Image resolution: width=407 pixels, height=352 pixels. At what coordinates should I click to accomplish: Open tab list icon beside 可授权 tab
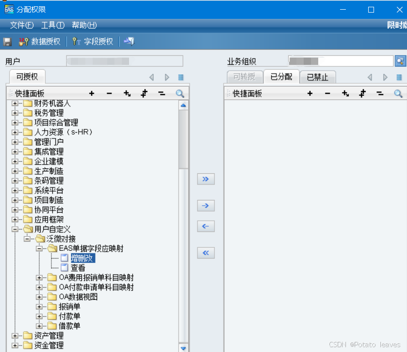pos(181,77)
